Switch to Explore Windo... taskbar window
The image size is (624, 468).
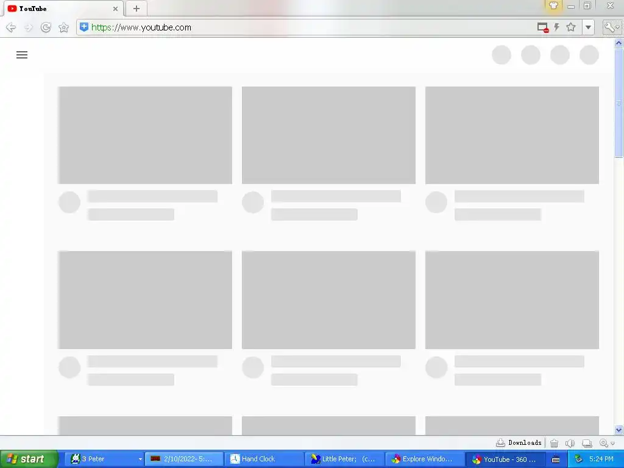pos(425,459)
